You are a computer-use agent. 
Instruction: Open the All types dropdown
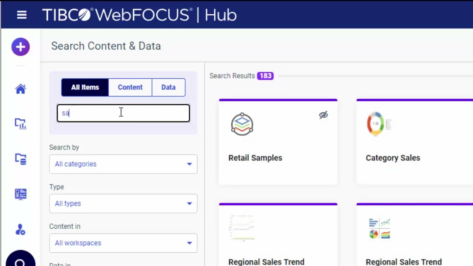123,204
